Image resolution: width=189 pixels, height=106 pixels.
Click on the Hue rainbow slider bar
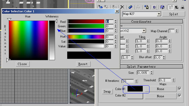(86, 37)
